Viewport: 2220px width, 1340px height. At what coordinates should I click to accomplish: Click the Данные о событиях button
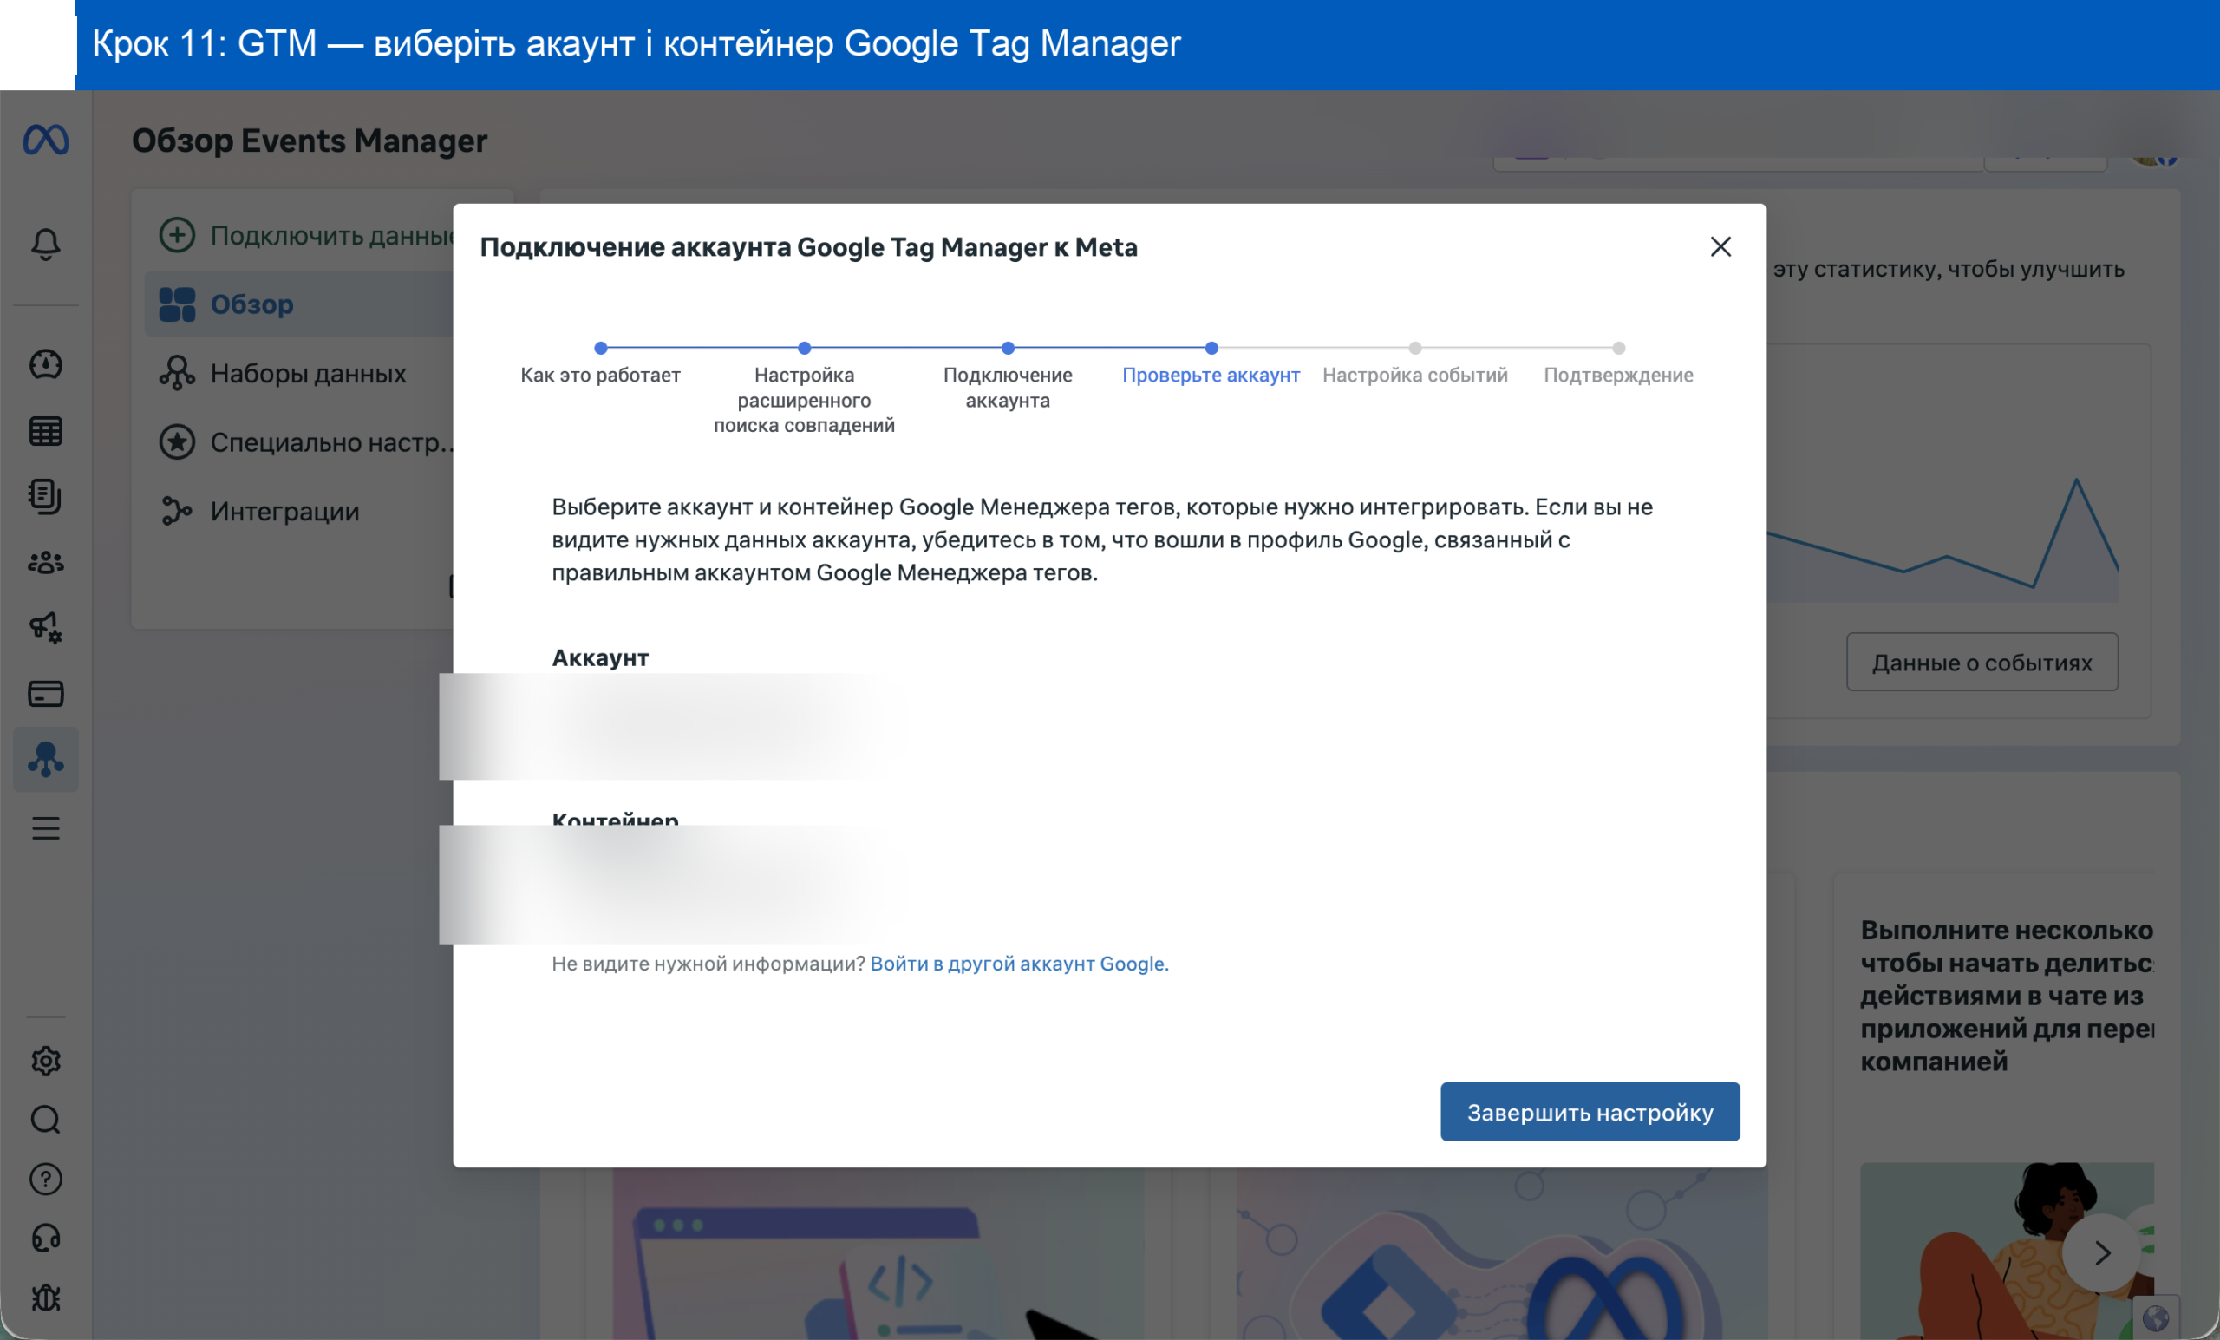(1982, 663)
